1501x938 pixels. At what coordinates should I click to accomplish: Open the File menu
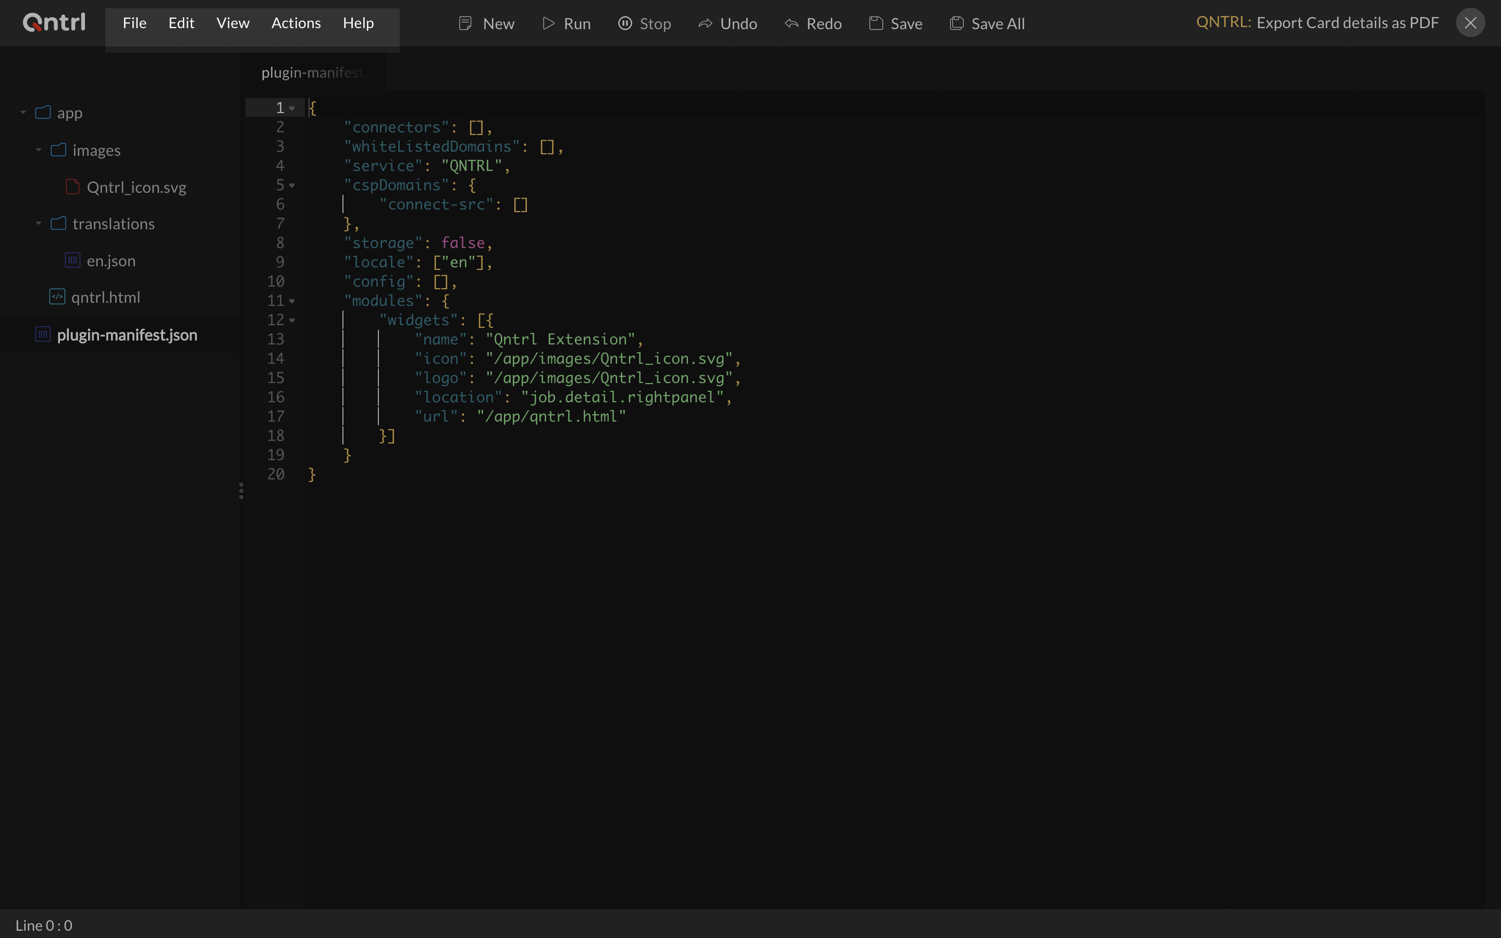(134, 23)
